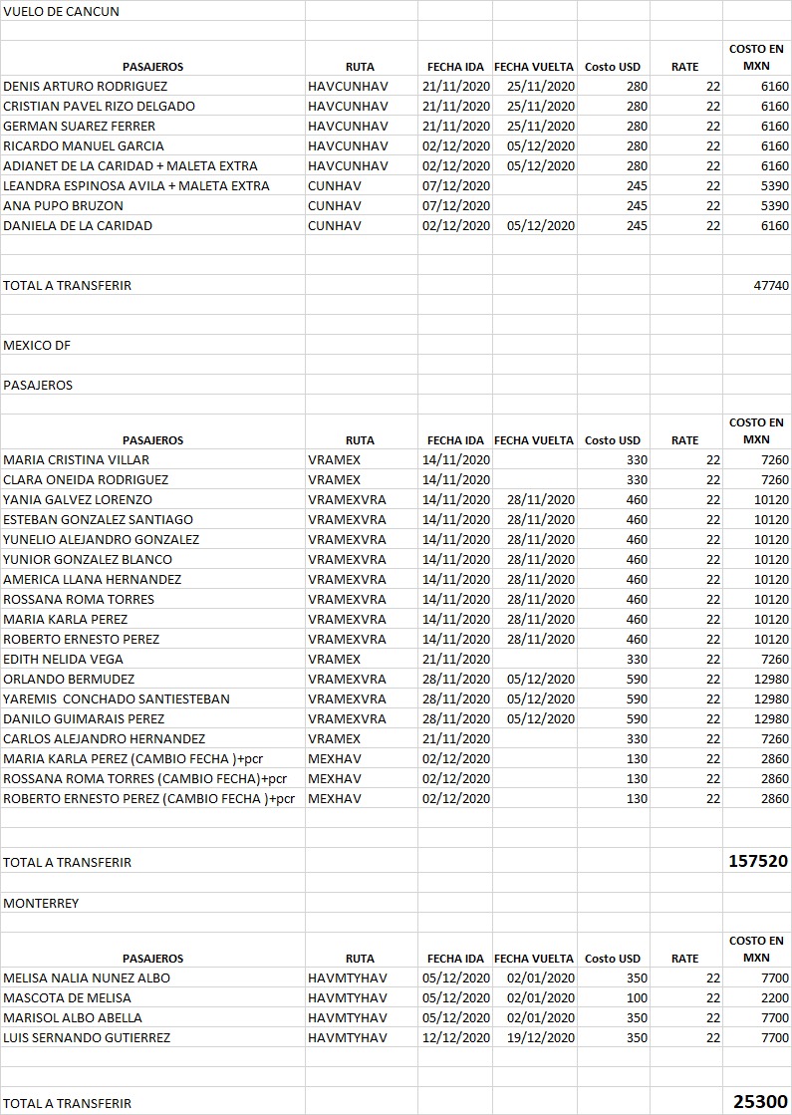This screenshot has height=1115, width=792.
Task: Select the MXN cost in EDITH NELIDA VEGA row
Action: pos(757,659)
